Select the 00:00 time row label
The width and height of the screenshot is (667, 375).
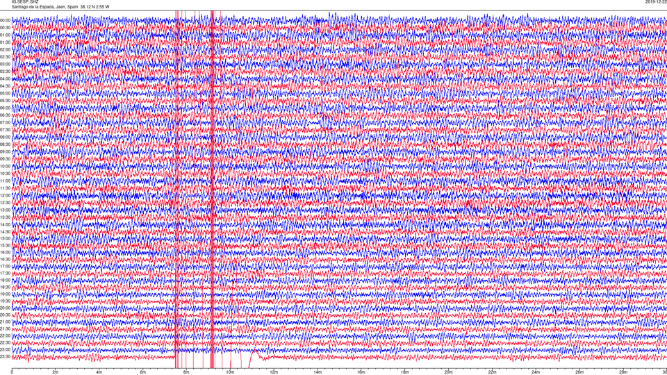[x=6, y=20]
